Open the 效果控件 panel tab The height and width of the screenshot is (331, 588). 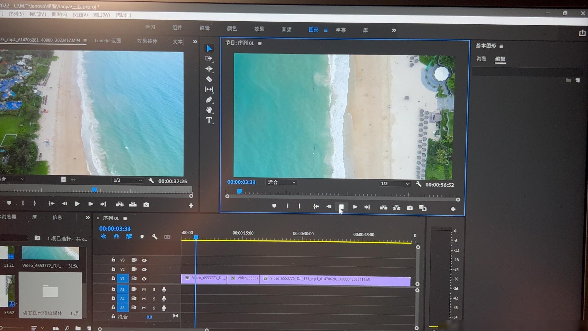coord(147,41)
